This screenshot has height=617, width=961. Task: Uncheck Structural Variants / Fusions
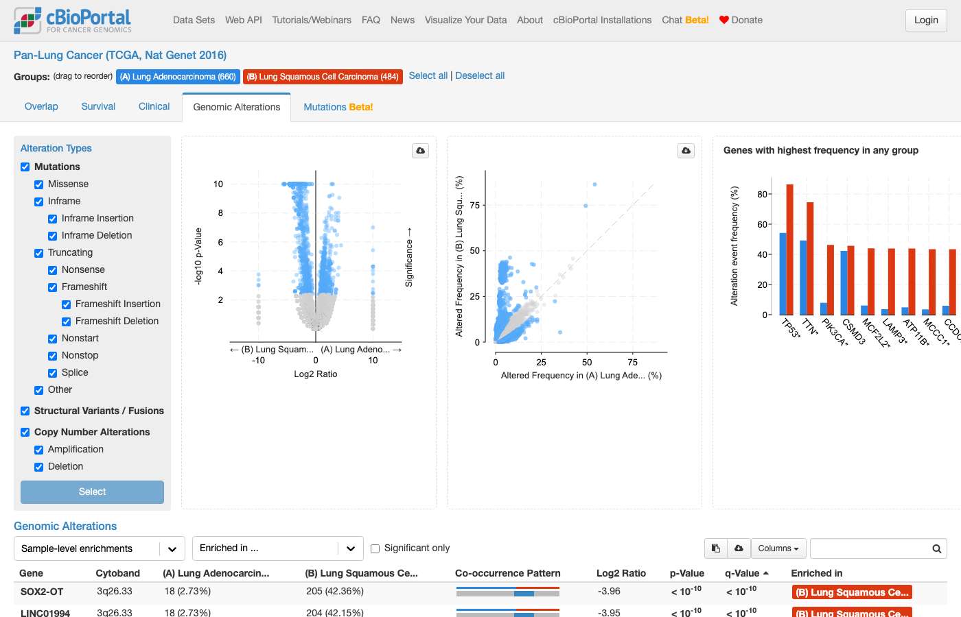pos(25,411)
